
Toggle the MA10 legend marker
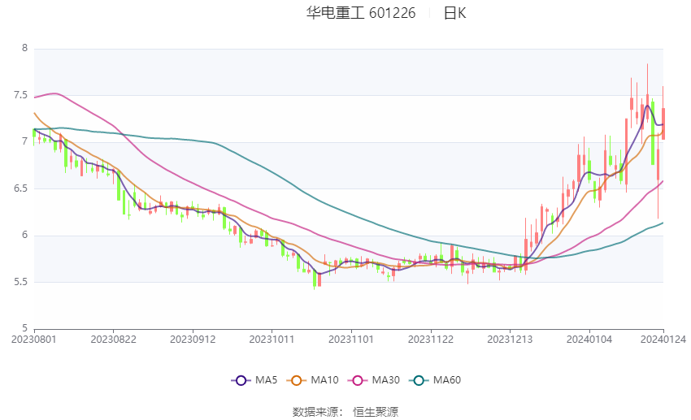(x=296, y=380)
